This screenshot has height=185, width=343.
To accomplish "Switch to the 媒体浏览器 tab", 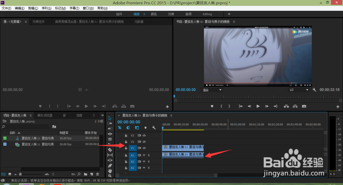I will click(45, 115).
